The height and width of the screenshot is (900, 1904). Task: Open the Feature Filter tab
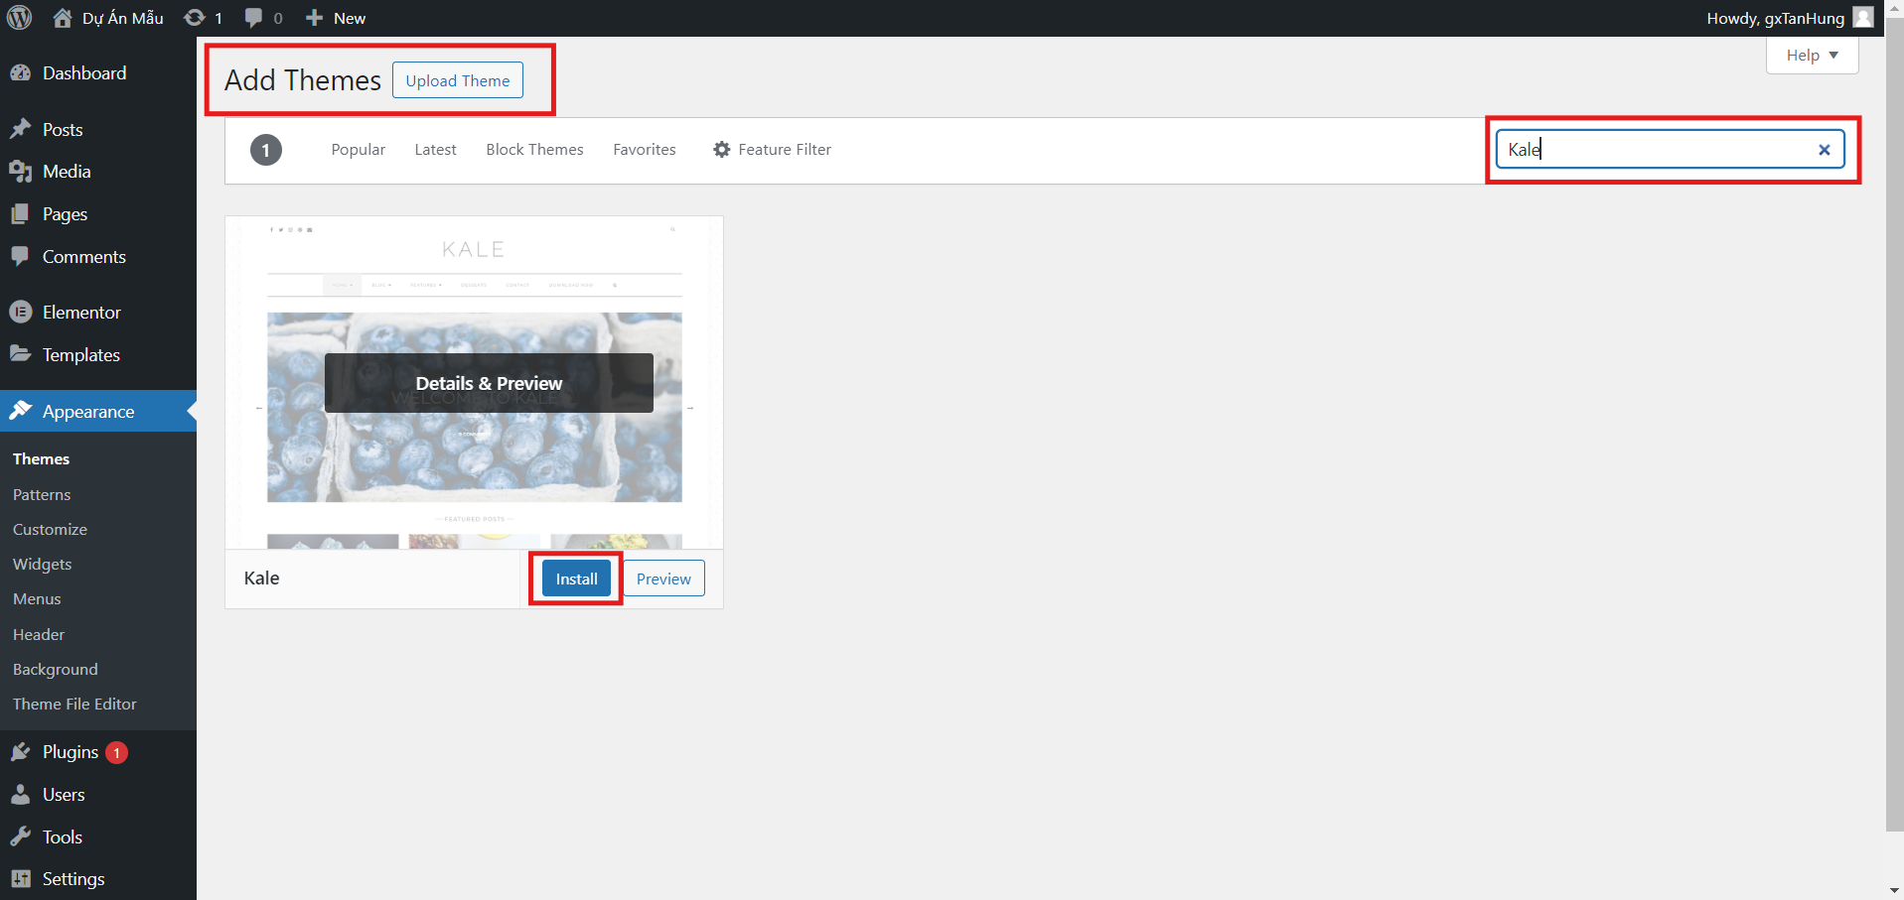[772, 150]
